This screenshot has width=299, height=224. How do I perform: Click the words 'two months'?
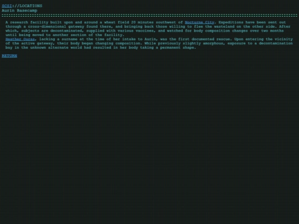[x=272, y=30]
